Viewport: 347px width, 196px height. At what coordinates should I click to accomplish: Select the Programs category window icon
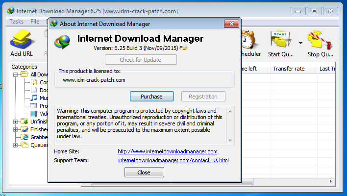coord(33,106)
